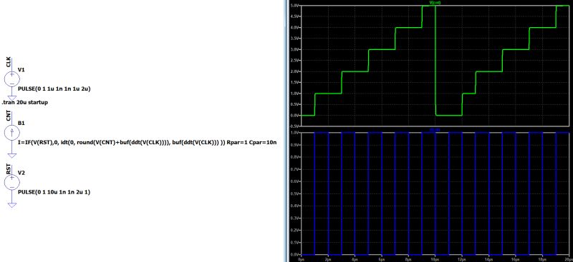
Task: Click the 16µs label on time axis
Action: pos(515,260)
